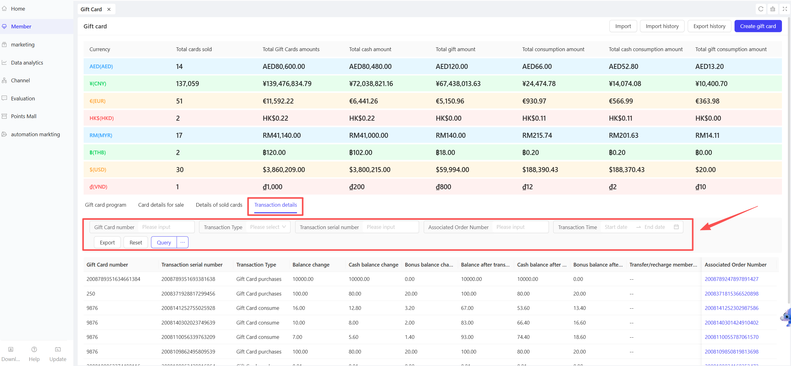The width and height of the screenshot is (791, 366).
Task: Expand the Transaction Type dropdown
Action: click(x=268, y=227)
